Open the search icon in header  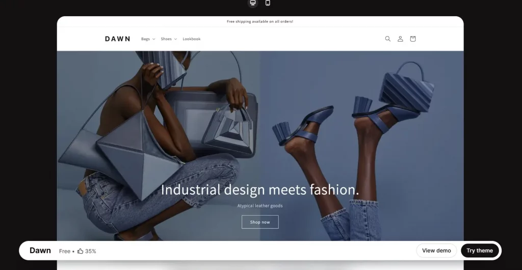click(388, 39)
